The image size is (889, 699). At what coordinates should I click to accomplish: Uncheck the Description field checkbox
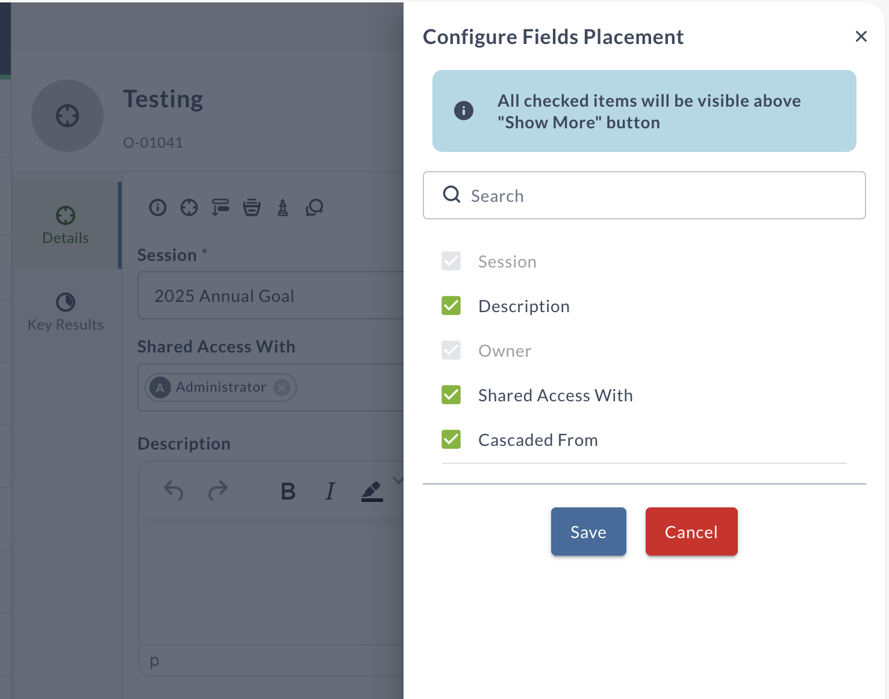pos(451,306)
